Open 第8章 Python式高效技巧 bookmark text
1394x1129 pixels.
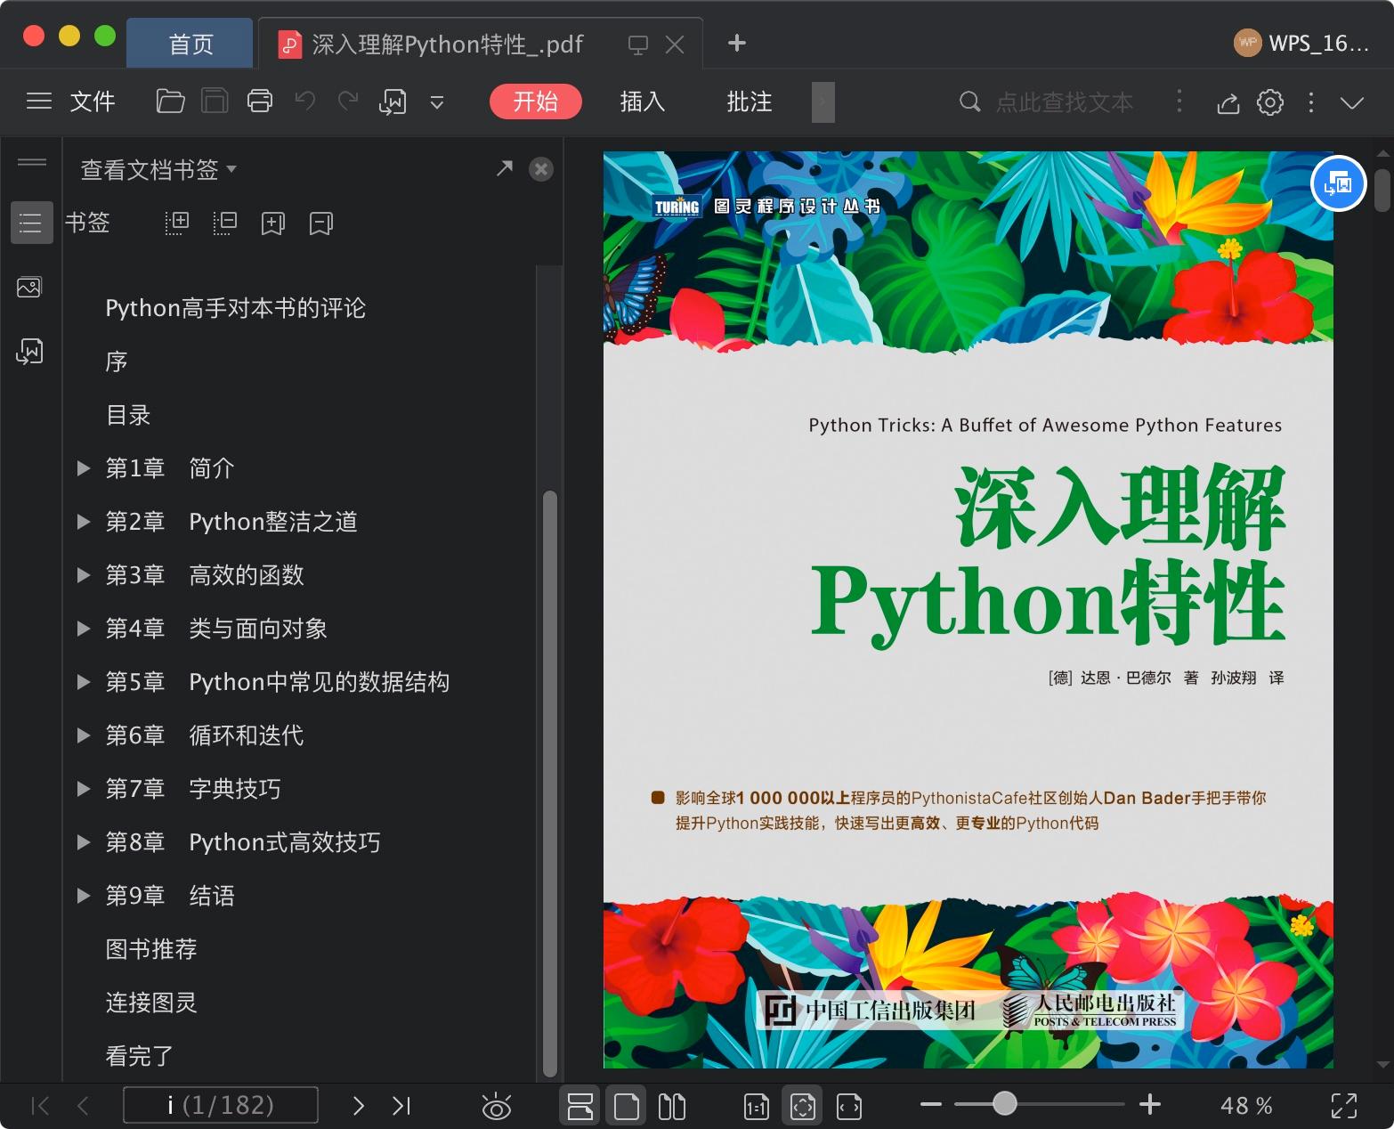pos(243,842)
